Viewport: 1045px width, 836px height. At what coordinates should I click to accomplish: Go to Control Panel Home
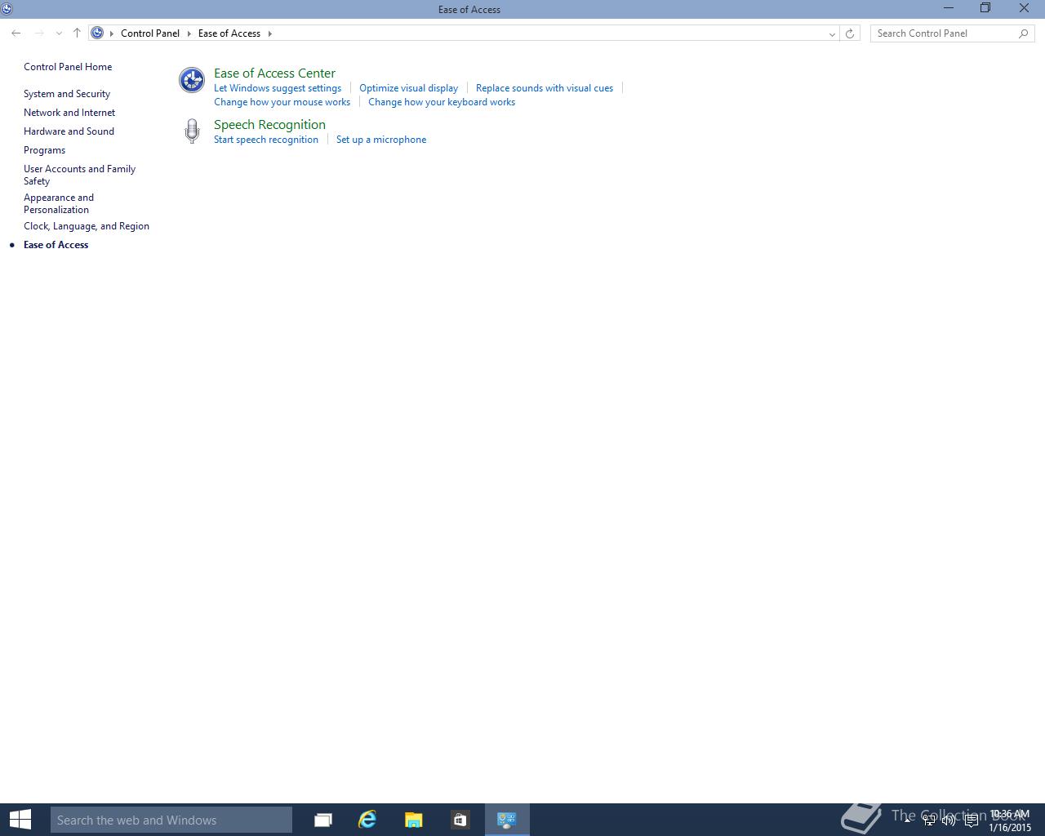coord(68,67)
